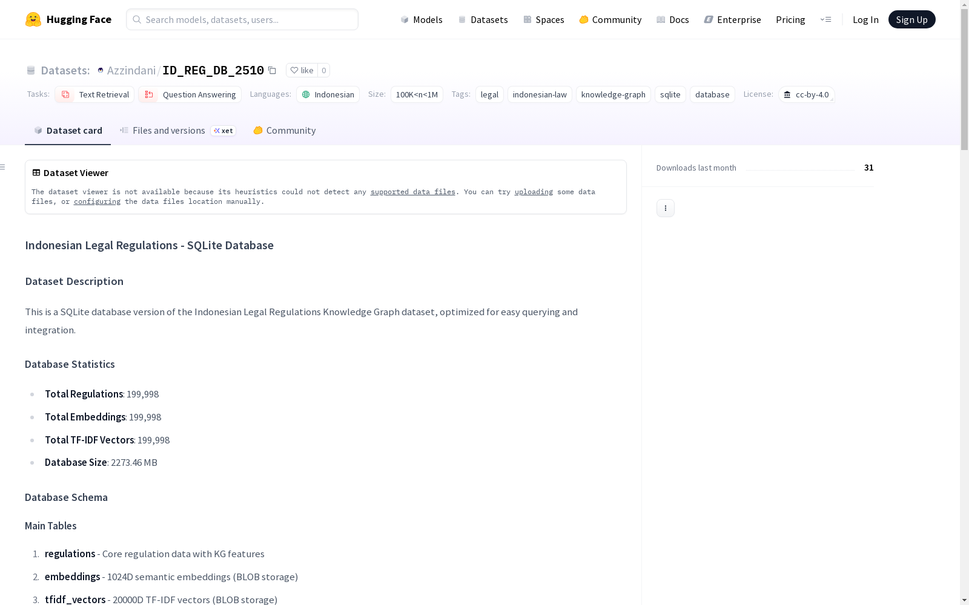The image size is (969, 605).
Task: Click the cc-by-4.0 license icon
Action: (787, 94)
